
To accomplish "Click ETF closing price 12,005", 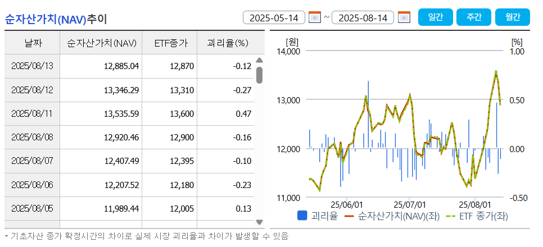I will [182, 209].
